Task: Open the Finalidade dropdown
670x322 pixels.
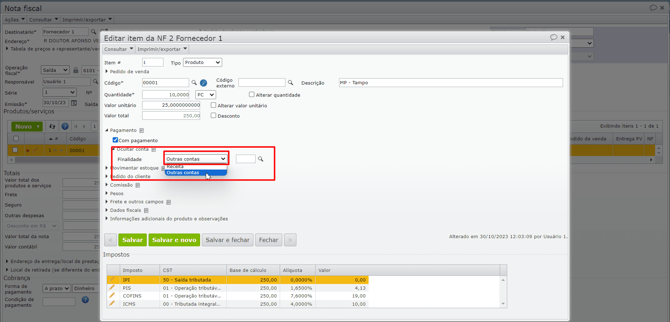Action: pos(196,159)
